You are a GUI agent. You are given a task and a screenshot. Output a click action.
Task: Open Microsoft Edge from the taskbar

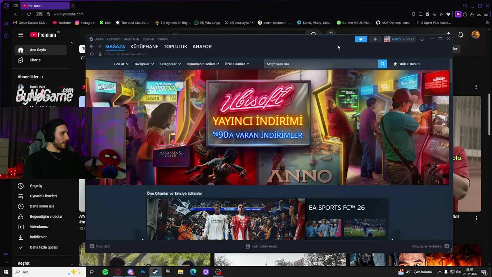coord(193,272)
